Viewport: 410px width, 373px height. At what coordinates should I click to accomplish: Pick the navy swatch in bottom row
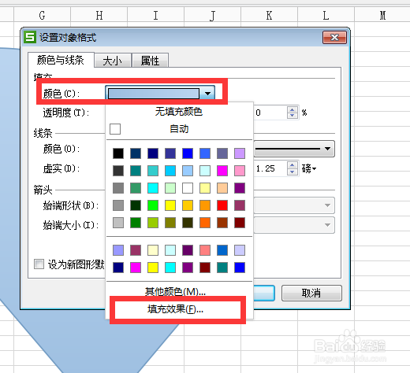pos(118,268)
